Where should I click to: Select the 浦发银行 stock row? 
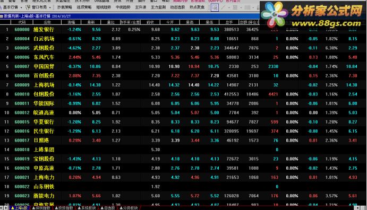click(184, 30)
